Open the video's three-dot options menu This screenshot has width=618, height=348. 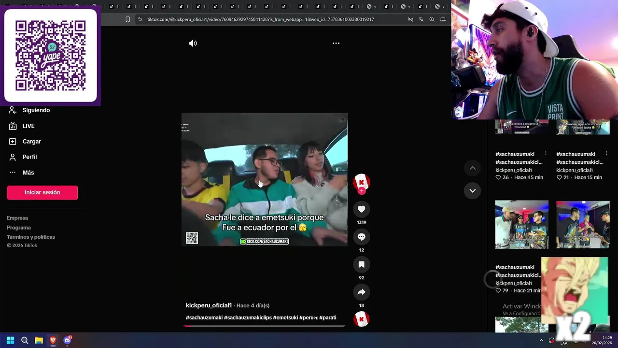(x=336, y=43)
